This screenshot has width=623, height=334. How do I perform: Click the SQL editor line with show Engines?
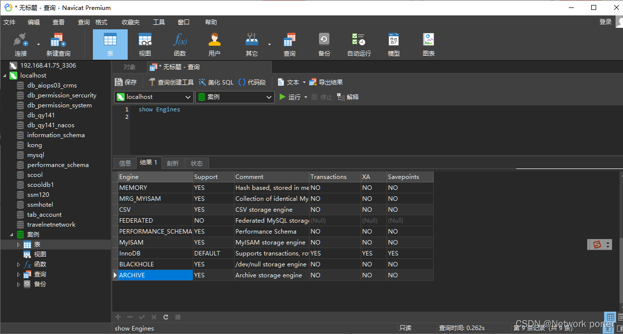pyautogui.click(x=159, y=109)
